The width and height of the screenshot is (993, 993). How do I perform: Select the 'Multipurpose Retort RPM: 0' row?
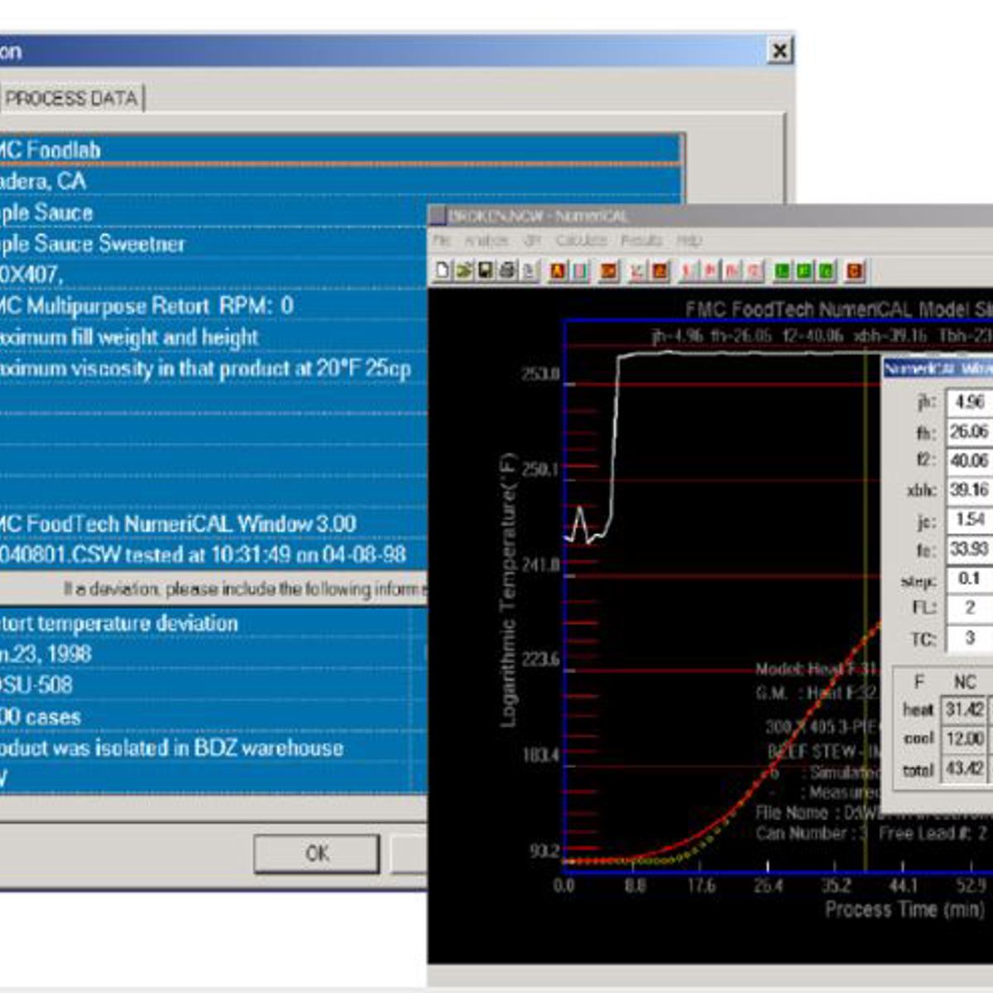click(213, 306)
